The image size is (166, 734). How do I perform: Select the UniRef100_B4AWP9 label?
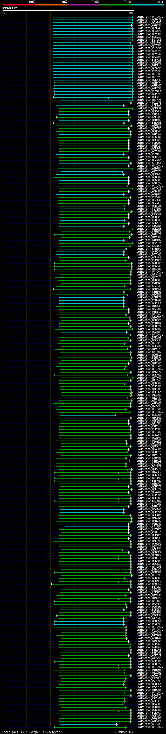[149, 249]
